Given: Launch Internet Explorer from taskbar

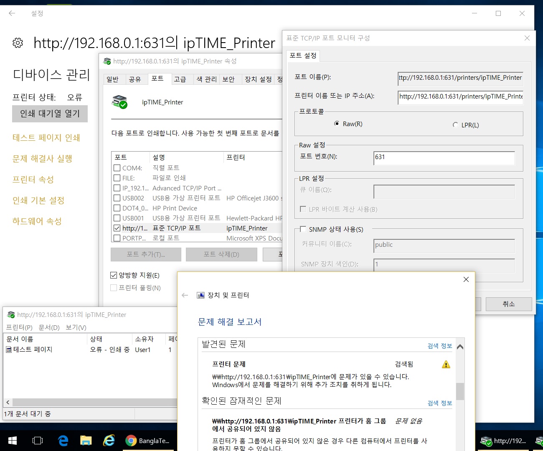Looking at the screenshot, I should [x=109, y=441].
